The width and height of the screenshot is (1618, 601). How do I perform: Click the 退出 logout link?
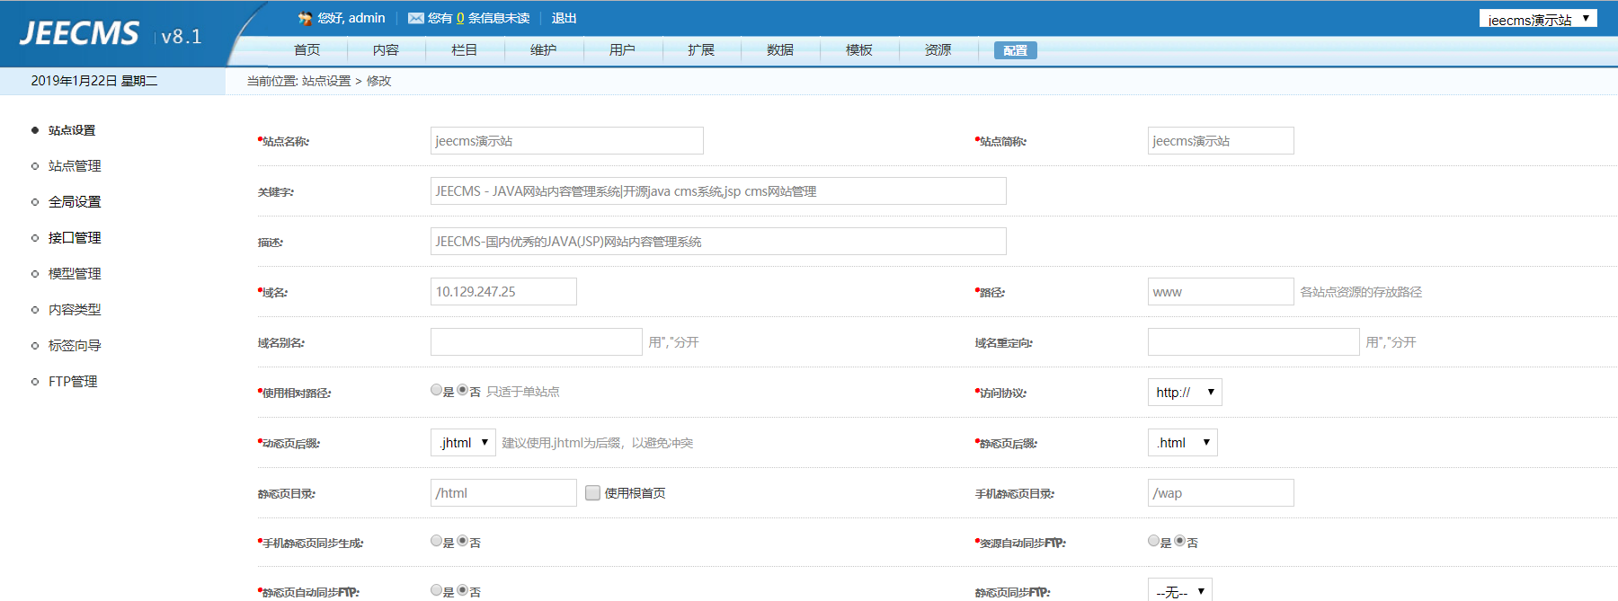pyautogui.click(x=564, y=18)
